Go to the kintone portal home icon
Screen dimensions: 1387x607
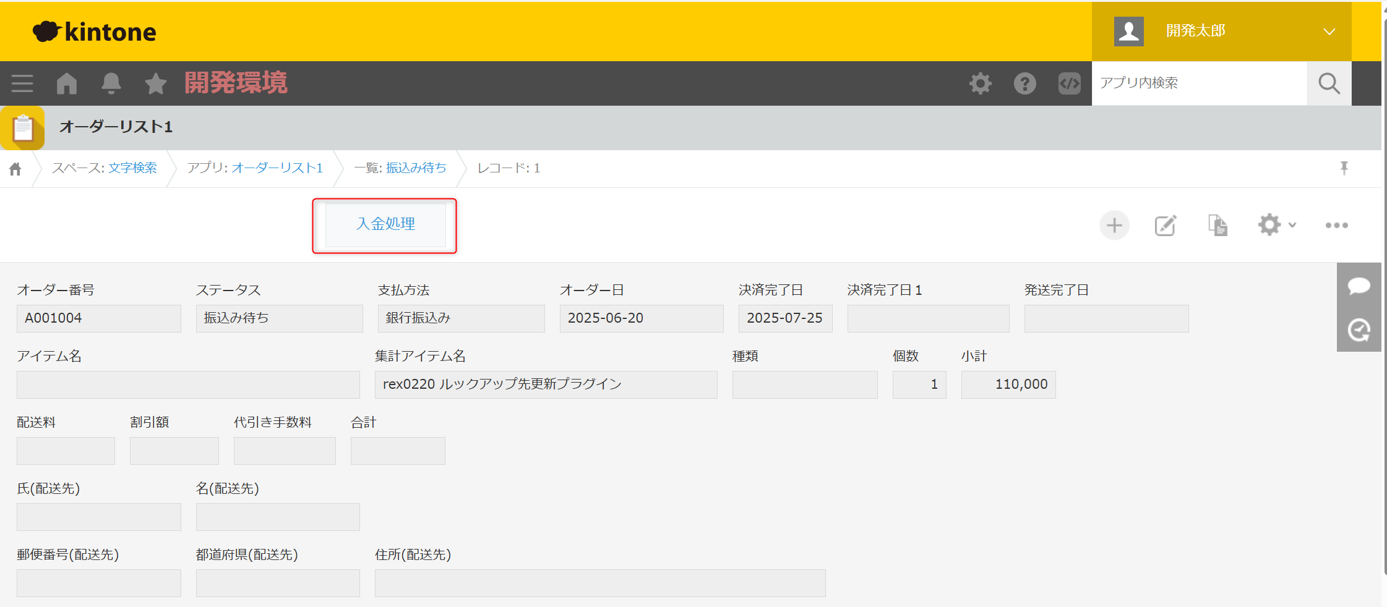pos(67,83)
